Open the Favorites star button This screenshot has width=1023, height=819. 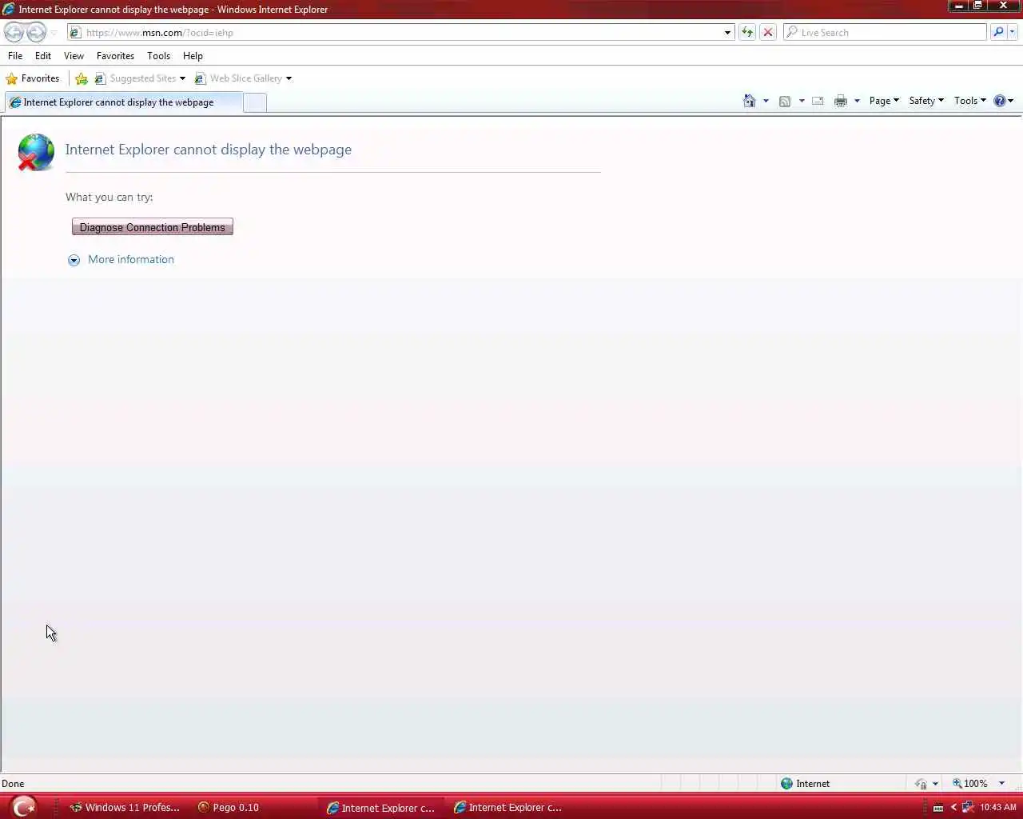tap(33, 78)
